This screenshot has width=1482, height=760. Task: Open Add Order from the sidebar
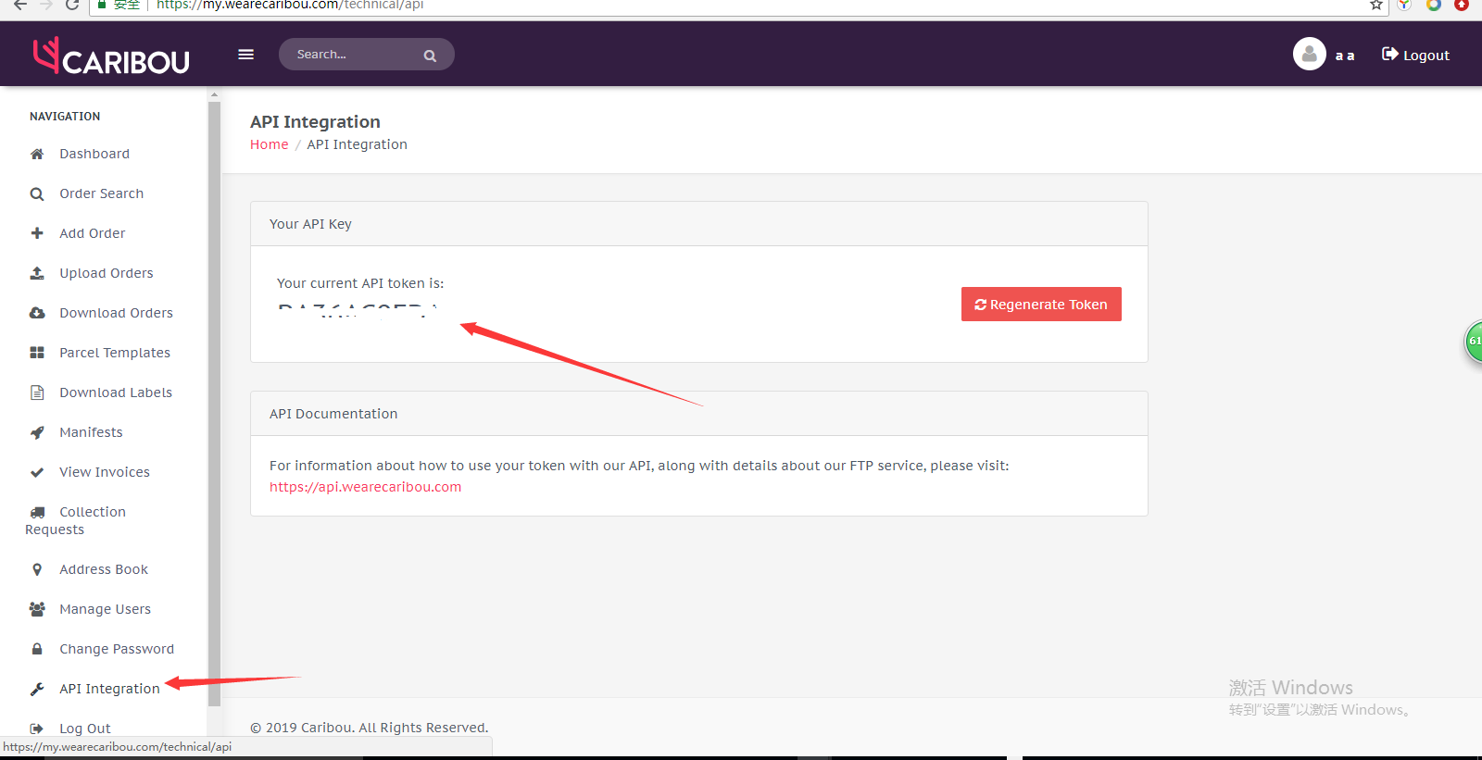tap(93, 233)
